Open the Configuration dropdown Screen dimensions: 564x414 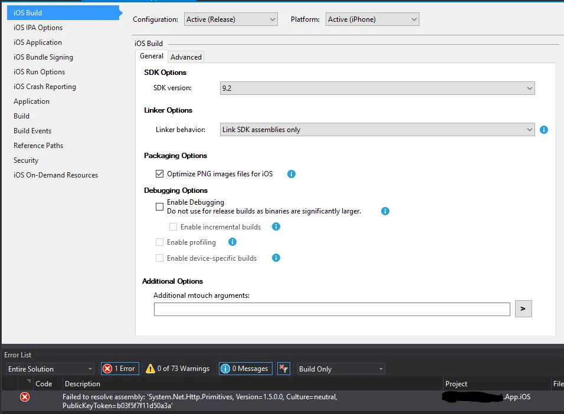point(231,19)
